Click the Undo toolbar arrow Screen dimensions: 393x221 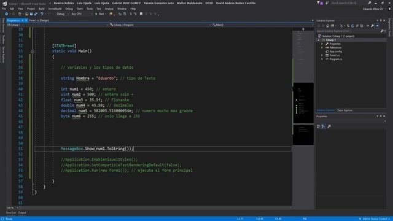point(42,14)
